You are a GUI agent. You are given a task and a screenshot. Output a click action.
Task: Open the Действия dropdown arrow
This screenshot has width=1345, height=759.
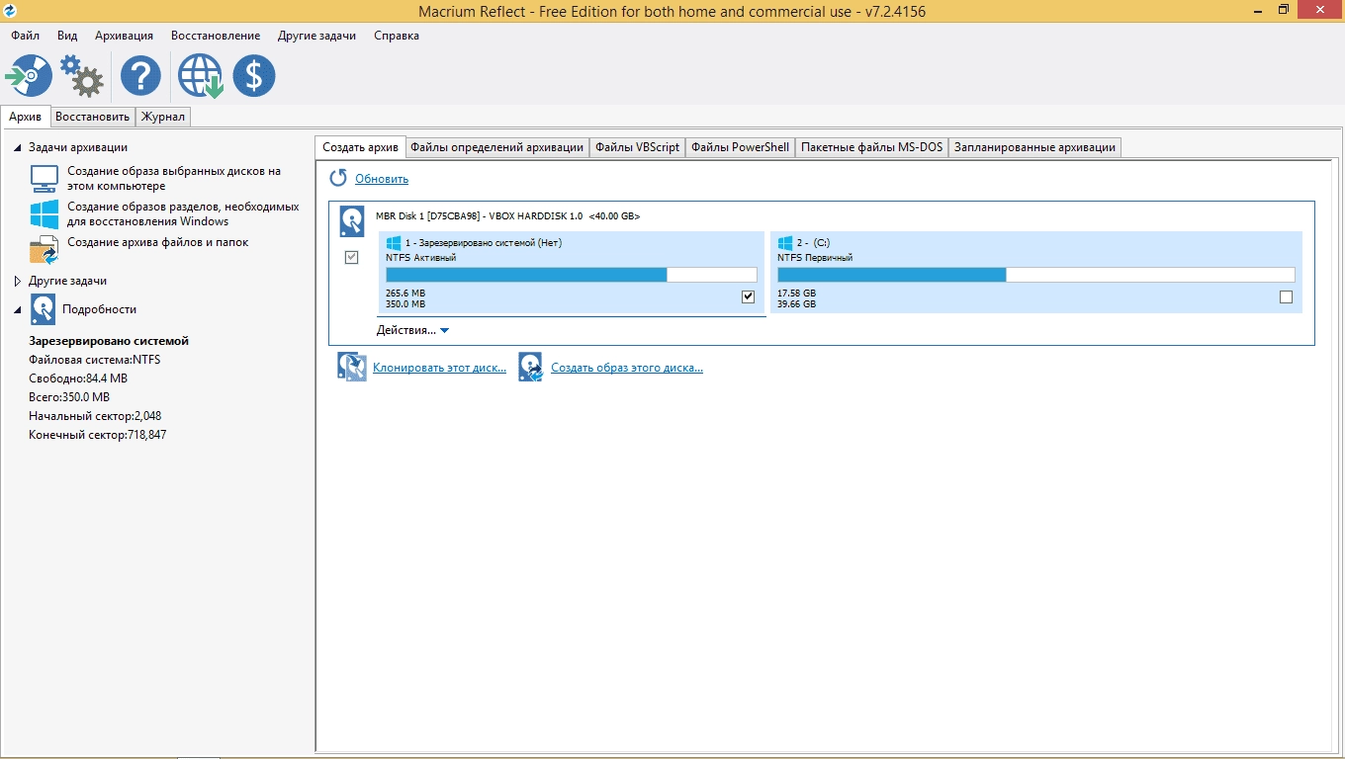[445, 331]
